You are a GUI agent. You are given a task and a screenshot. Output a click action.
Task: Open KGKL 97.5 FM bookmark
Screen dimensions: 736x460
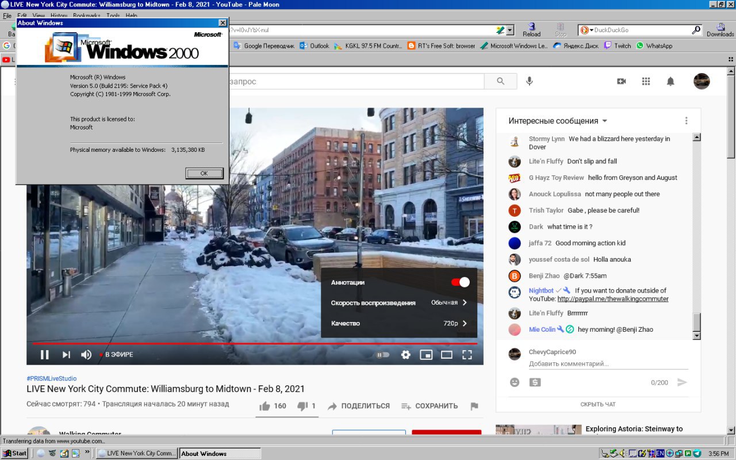click(369, 46)
